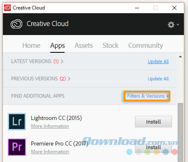Click Update All for Latest Versions

[x=158, y=61]
